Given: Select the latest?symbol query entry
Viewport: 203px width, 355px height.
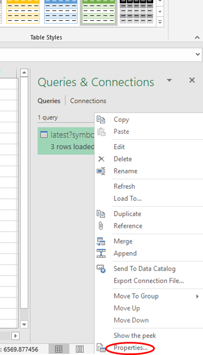Looking at the screenshot, I should (x=66, y=141).
